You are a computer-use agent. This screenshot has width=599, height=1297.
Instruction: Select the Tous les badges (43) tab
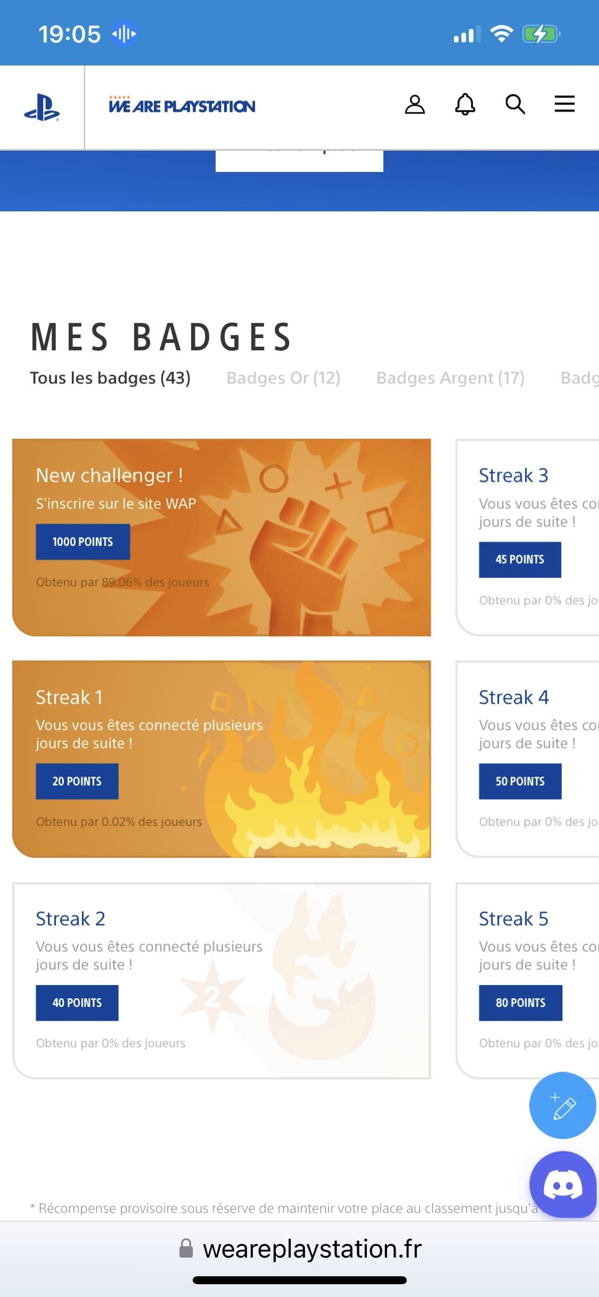(110, 378)
